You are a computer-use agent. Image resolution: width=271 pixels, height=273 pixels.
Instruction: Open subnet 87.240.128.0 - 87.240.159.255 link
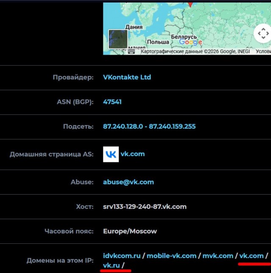tap(149, 126)
